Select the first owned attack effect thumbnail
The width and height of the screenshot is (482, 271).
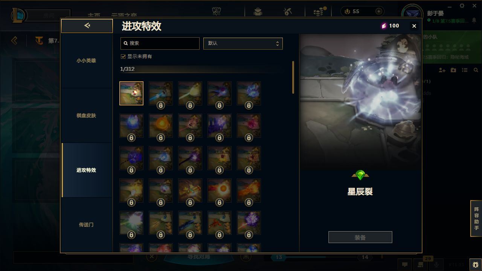pos(131,93)
